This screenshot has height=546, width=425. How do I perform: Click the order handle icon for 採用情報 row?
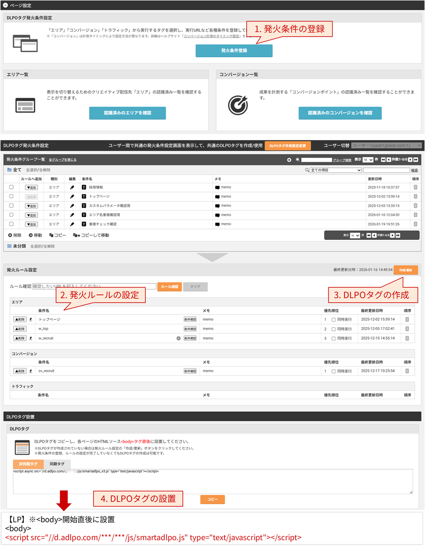point(415,187)
